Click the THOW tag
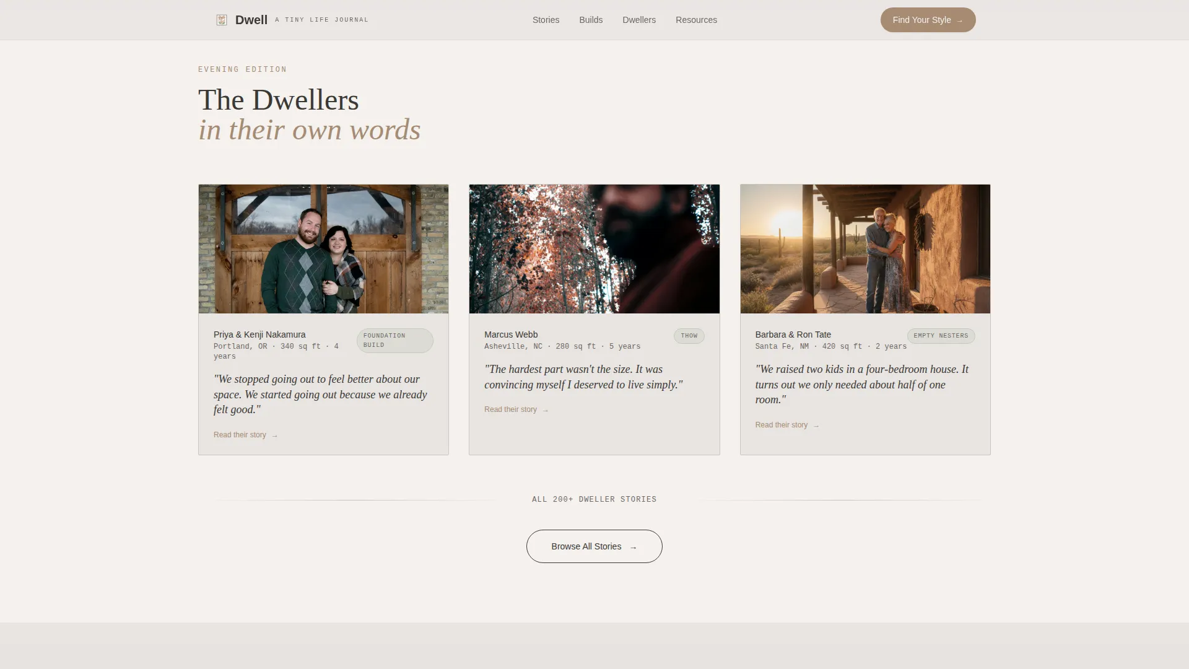 click(689, 336)
